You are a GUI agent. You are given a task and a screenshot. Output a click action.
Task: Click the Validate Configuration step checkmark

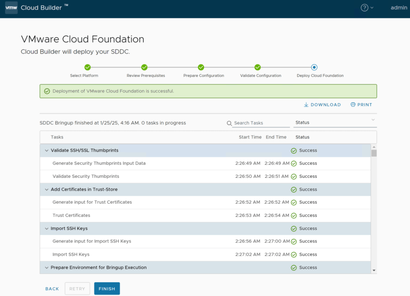click(x=257, y=68)
